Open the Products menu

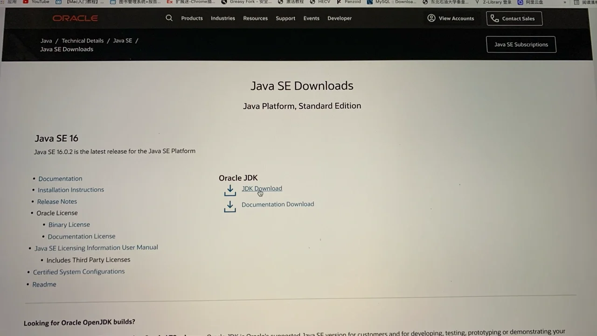tap(192, 18)
